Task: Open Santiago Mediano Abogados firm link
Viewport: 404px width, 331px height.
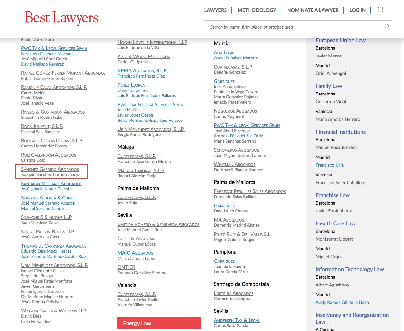Action: point(51,184)
